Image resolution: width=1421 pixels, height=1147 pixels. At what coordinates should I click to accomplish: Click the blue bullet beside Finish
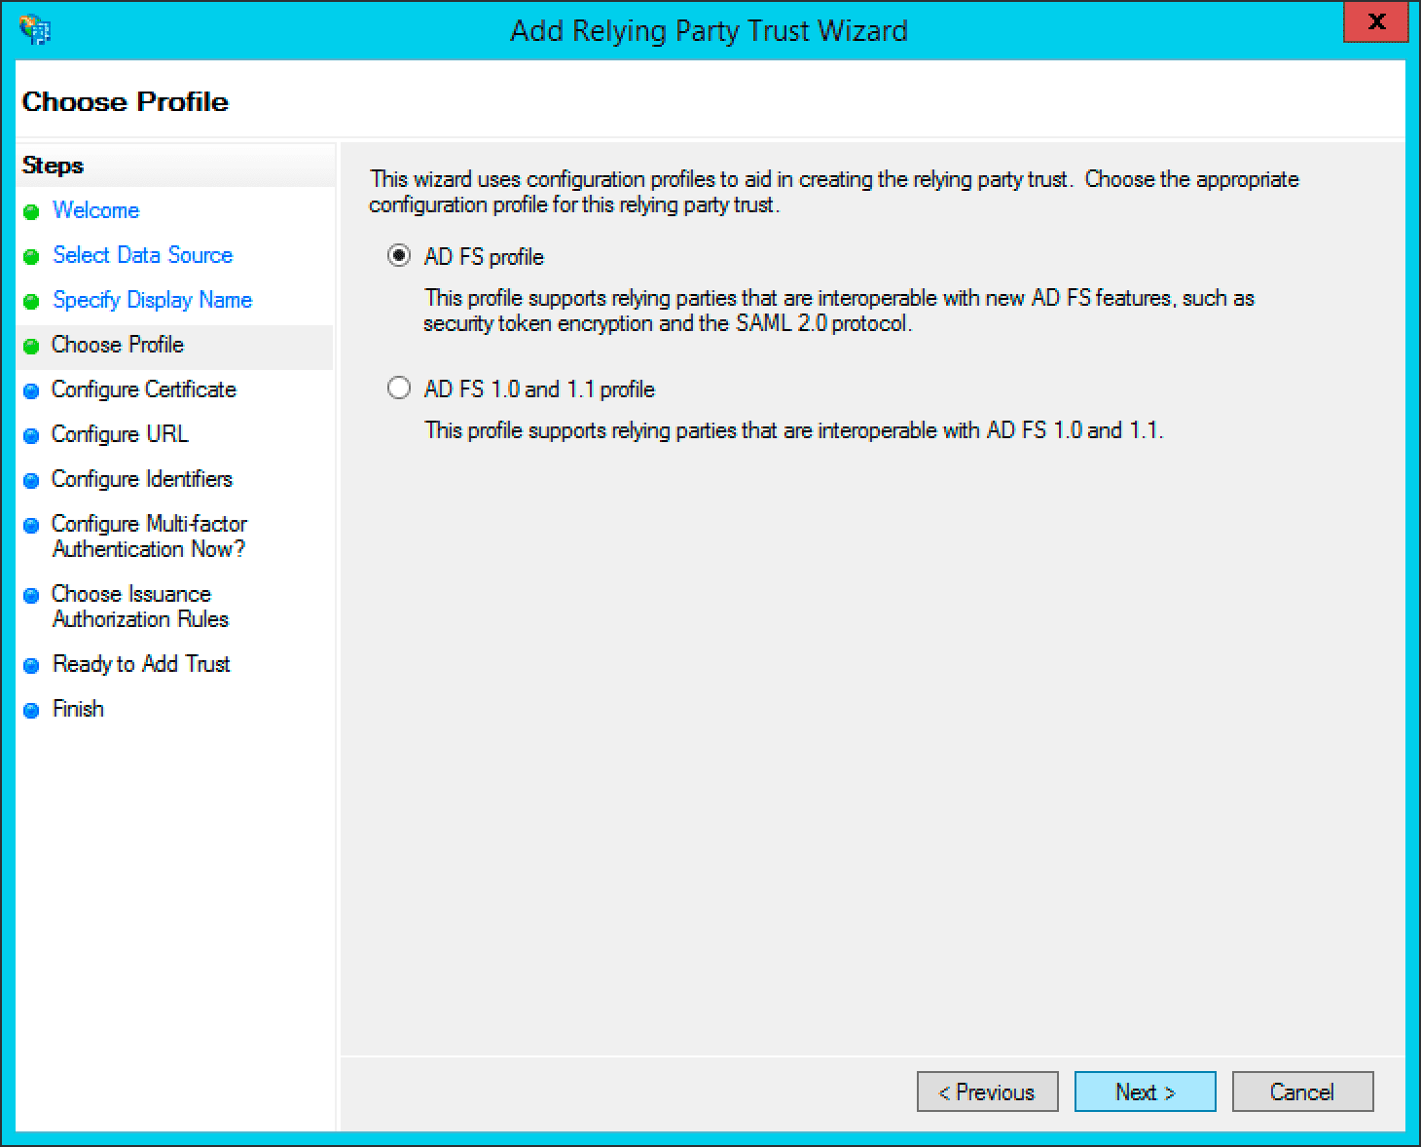click(x=31, y=710)
